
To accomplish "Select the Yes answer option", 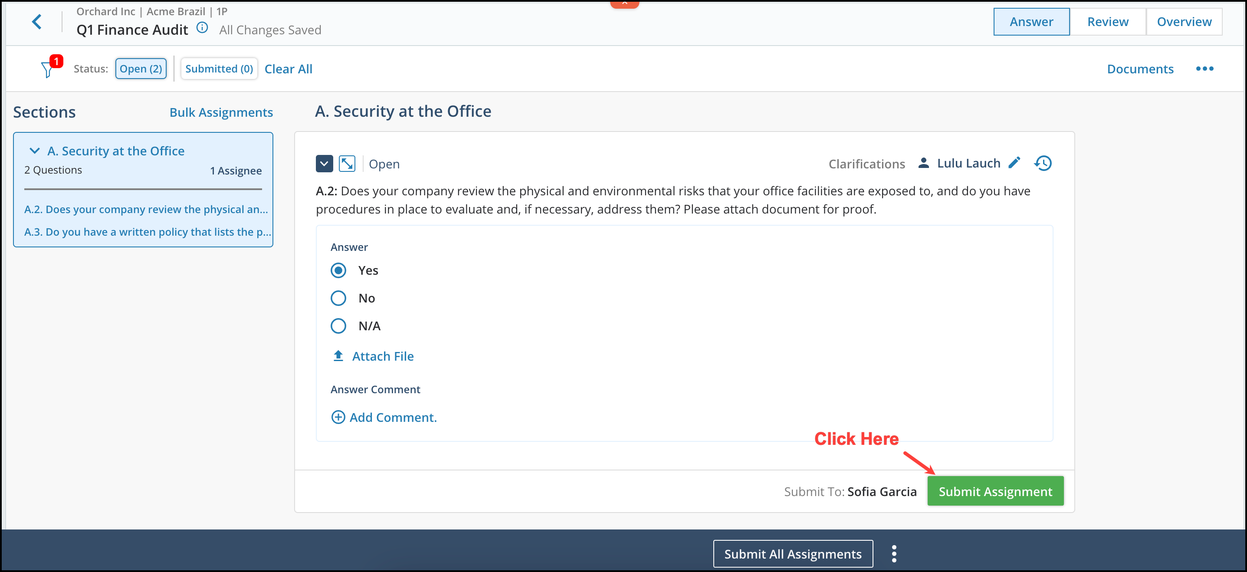I will (x=338, y=270).
